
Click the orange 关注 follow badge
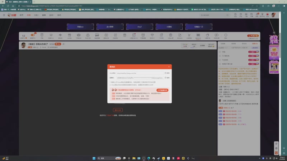coord(58,44)
